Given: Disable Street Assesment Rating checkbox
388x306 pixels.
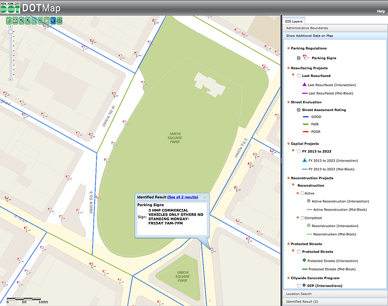Looking at the screenshot, I should [x=299, y=110].
